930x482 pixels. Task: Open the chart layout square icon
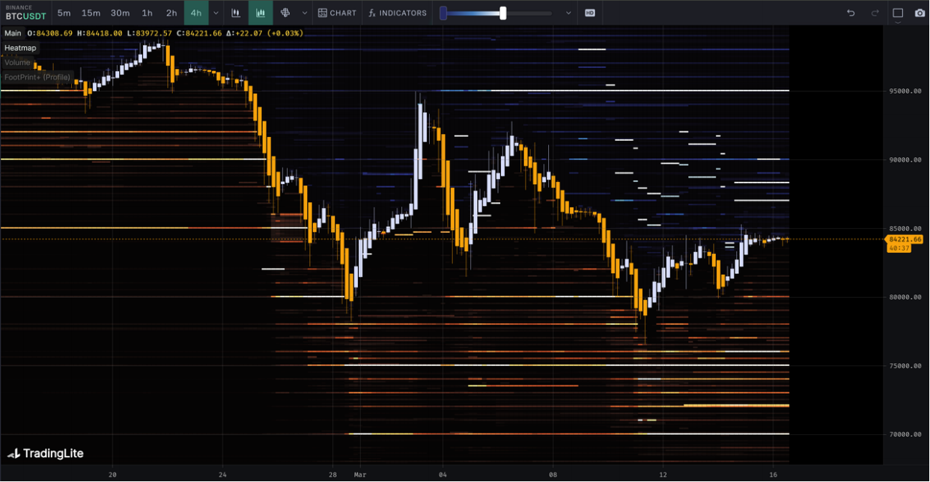coord(898,13)
